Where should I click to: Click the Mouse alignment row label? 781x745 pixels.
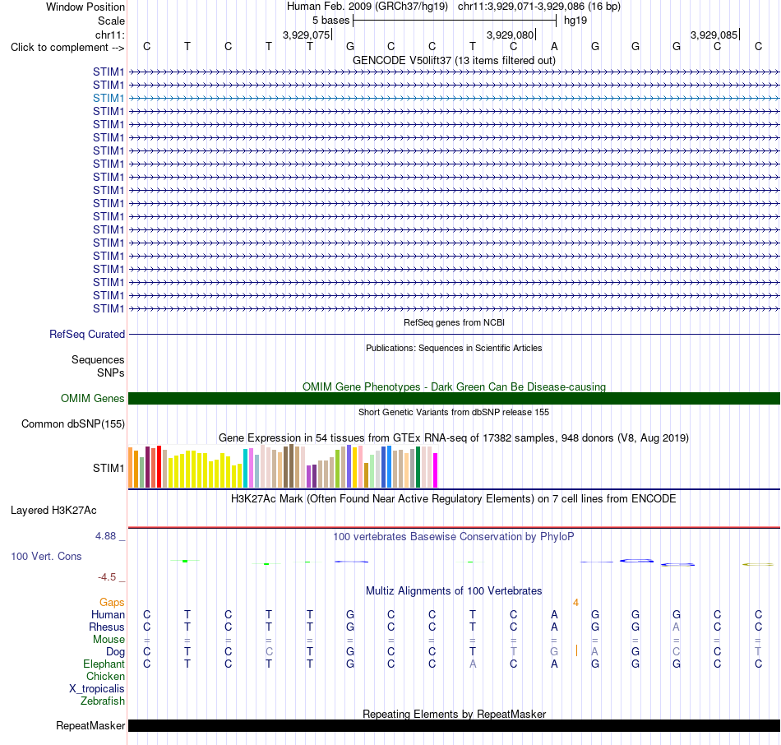click(x=109, y=640)
